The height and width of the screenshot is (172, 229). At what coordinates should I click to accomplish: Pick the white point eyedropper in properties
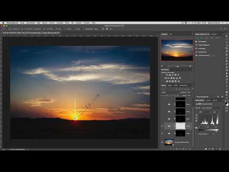coord(197,121)
